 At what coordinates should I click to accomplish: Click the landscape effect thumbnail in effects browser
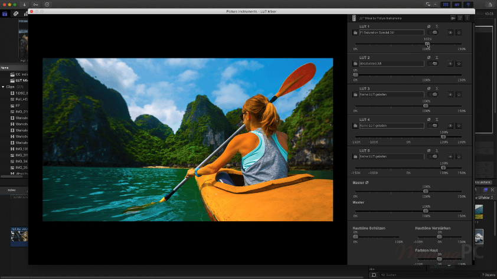(479, 212)
